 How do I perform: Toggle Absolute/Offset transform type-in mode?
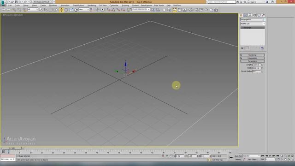(x=171, y=156)
